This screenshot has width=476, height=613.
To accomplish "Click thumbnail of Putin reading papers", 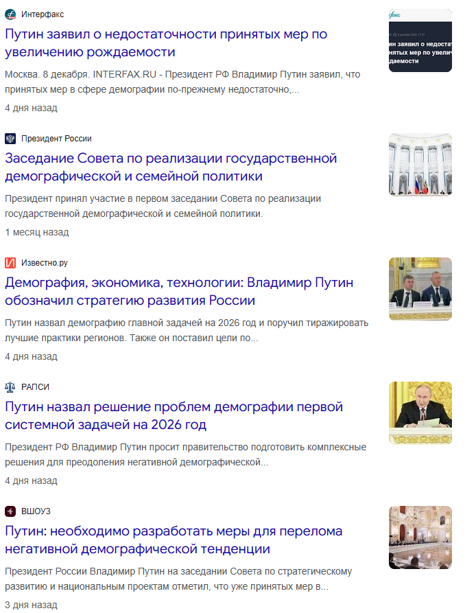I will point(420,413).
